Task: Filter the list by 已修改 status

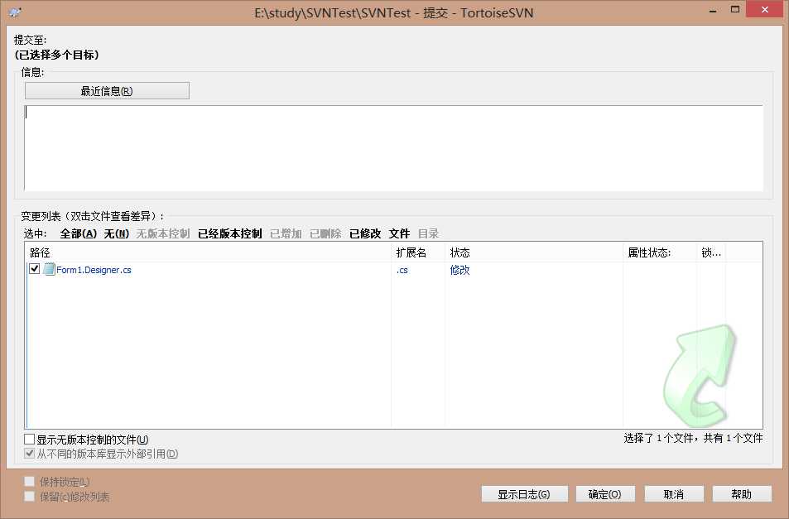Action: [x=365, y=233]
